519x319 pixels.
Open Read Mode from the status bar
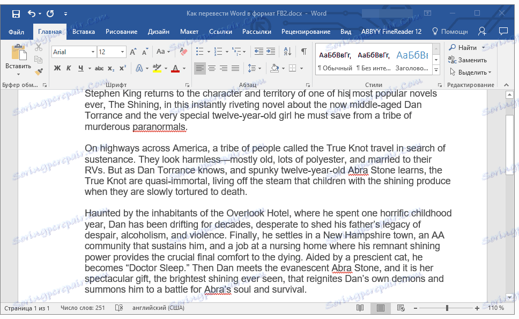tap(360, 308)
